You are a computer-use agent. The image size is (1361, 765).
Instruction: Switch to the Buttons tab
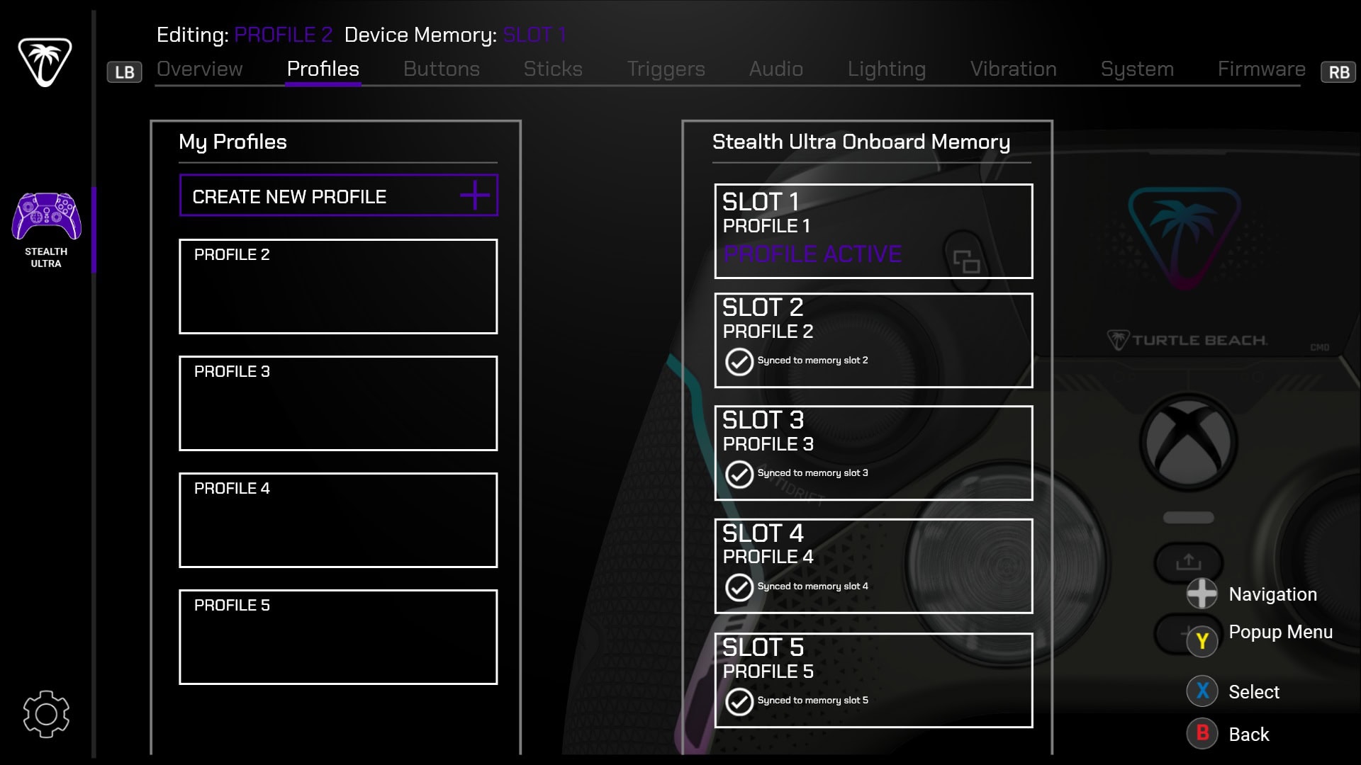(x=441, y=69)
